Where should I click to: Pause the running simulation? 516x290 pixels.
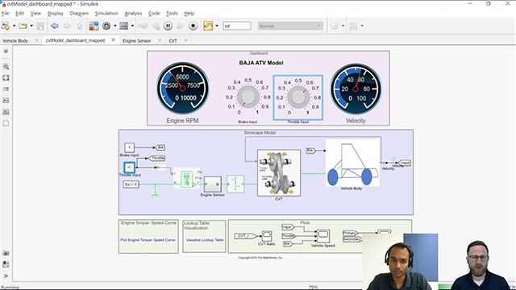pyautogui.click(x=168, y=26)
